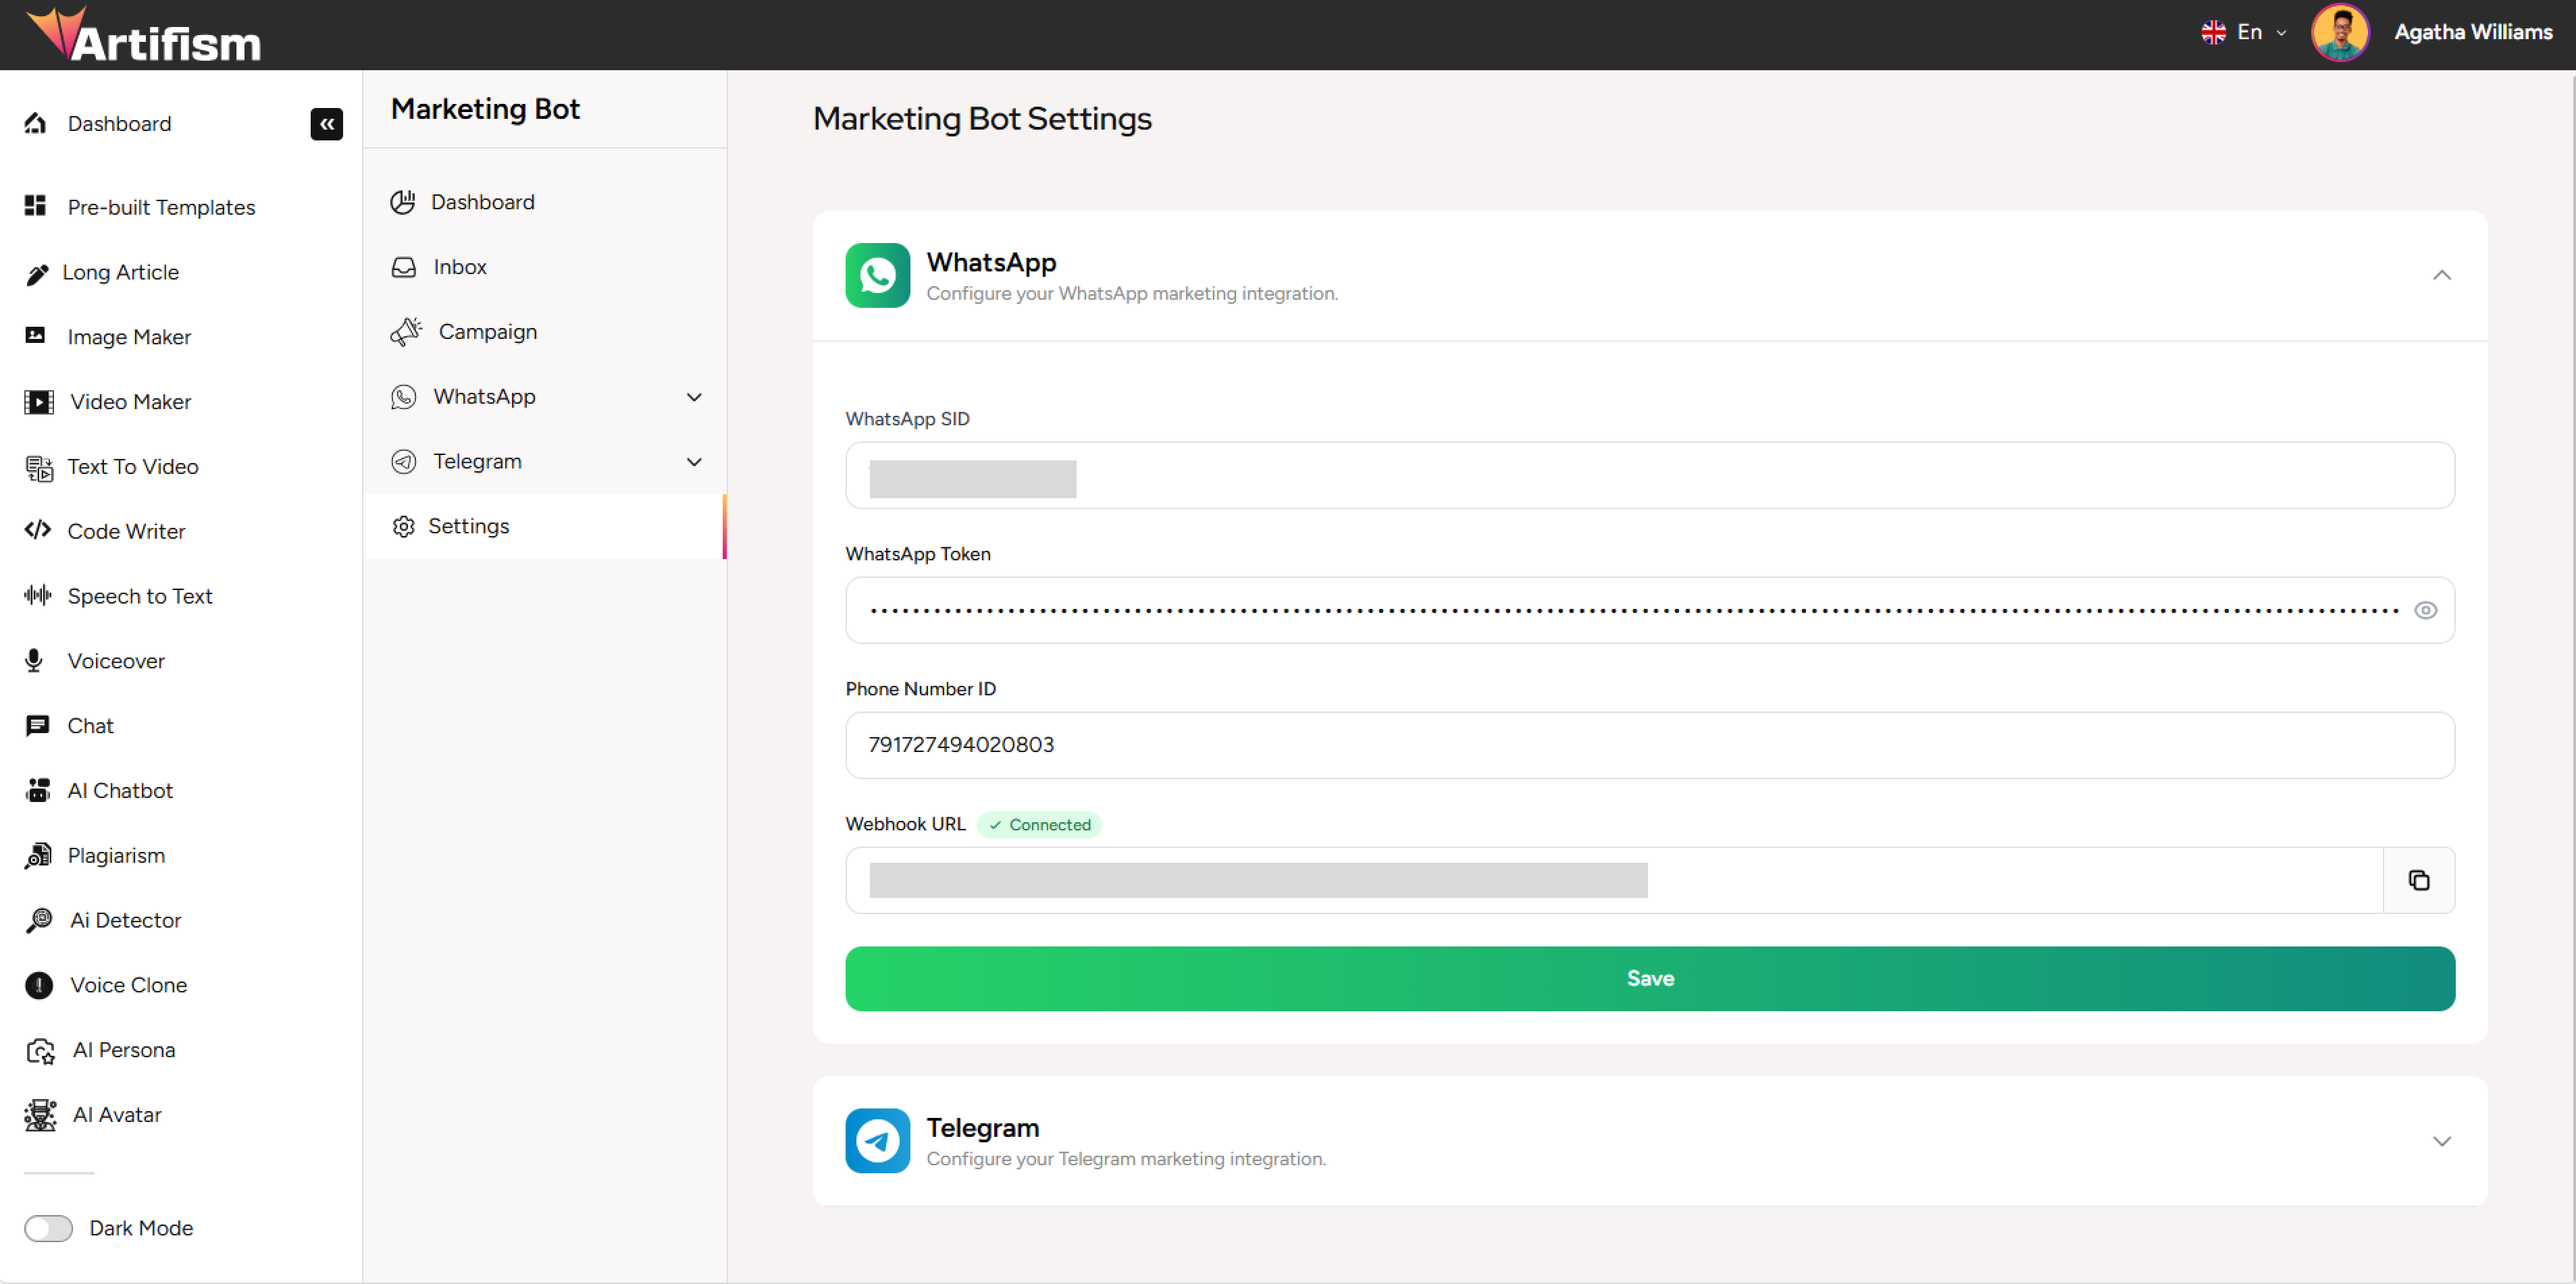Open Pre-built Templates
Image resolution: width=2576 pixels, height=1284 pixels.
click(x=161, y=207)
